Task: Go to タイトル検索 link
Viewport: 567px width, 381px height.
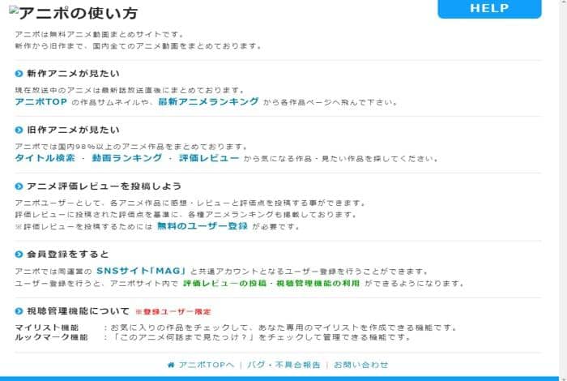Action: click(45, 158)
